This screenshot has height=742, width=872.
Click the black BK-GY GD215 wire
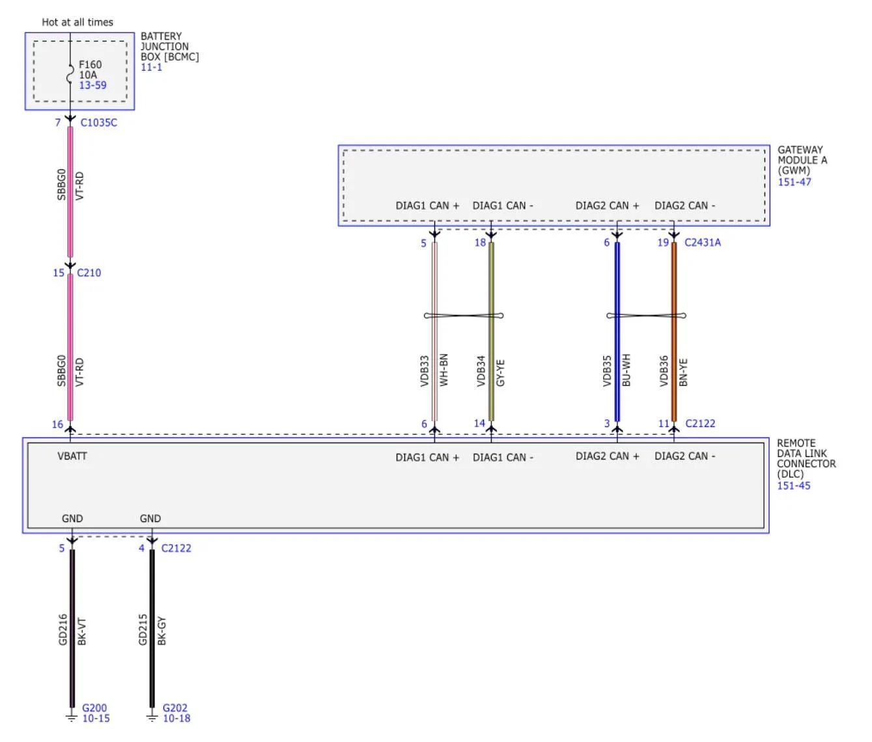(152, 628)
